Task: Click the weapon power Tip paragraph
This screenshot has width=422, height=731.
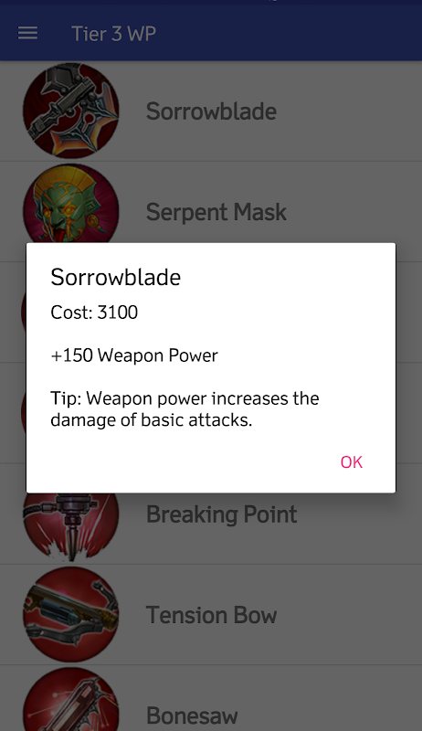Action: coord(185,408)
